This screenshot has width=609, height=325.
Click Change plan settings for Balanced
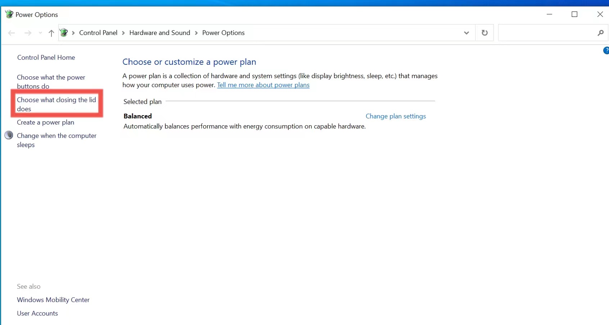tap(396, 116)
